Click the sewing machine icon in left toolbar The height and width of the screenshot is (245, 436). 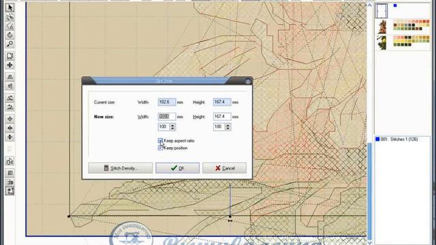coord(10,161)
